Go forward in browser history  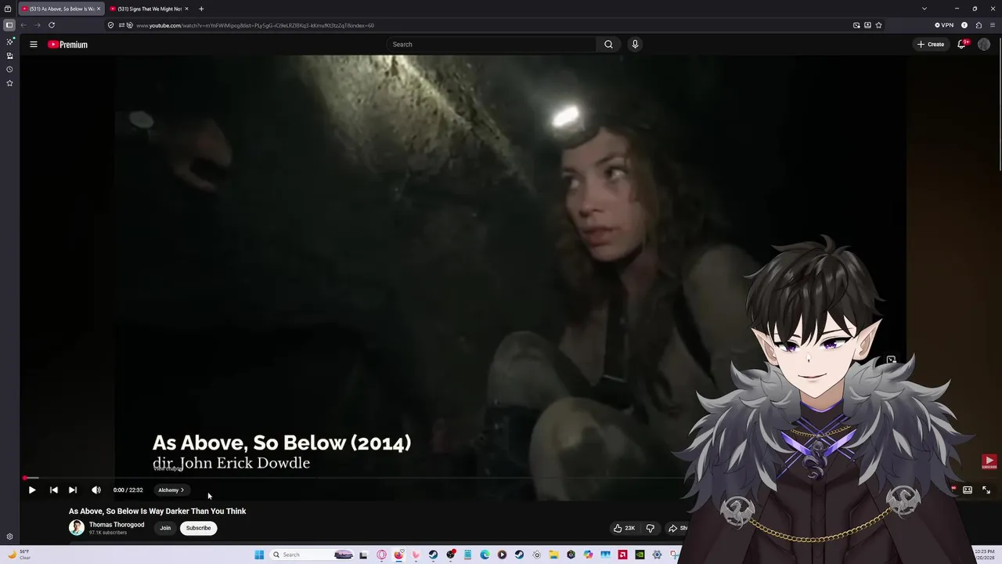tap(37, 25)
